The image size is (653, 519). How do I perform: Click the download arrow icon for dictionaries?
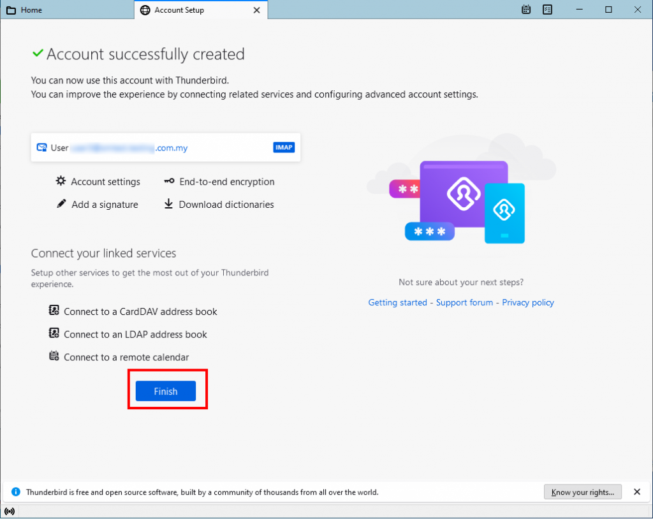pyautogui.click(x=168, y=203)
